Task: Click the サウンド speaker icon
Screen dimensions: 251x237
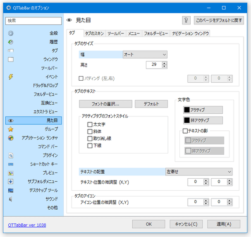Action: click(x=11, y=199)
